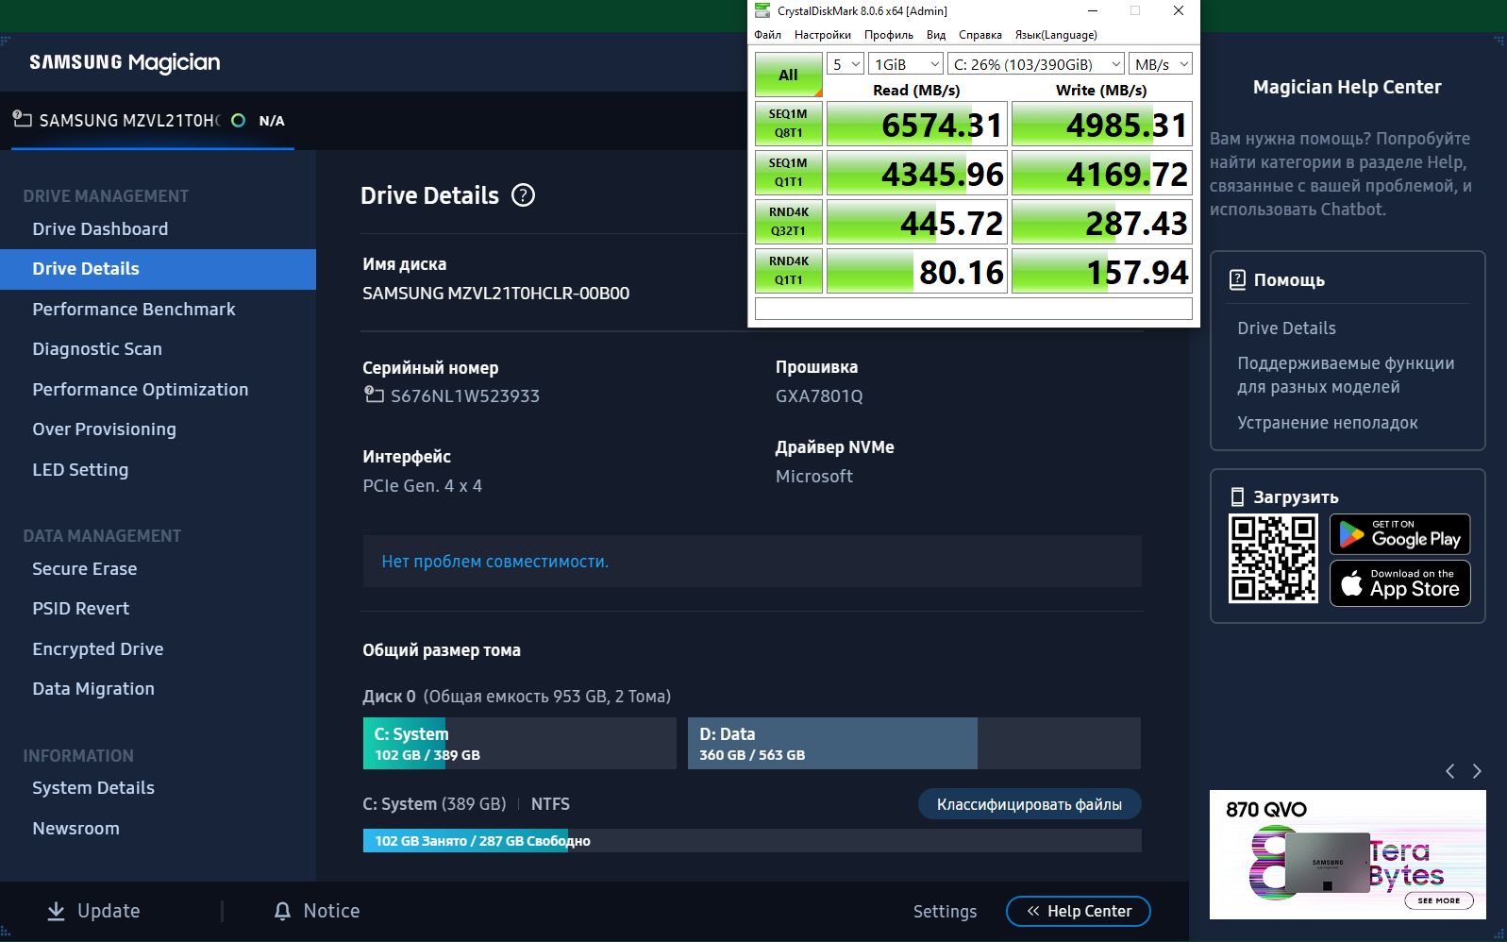
Task: Select the C: System partition bar
Action: click(x=519, y=743)
